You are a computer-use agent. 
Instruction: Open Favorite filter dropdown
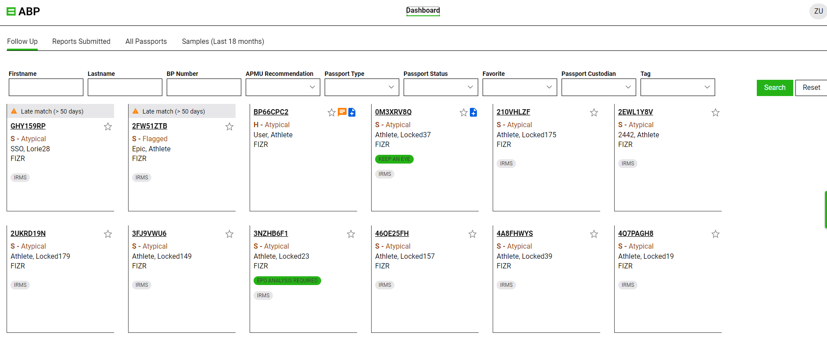click(520, 87)
